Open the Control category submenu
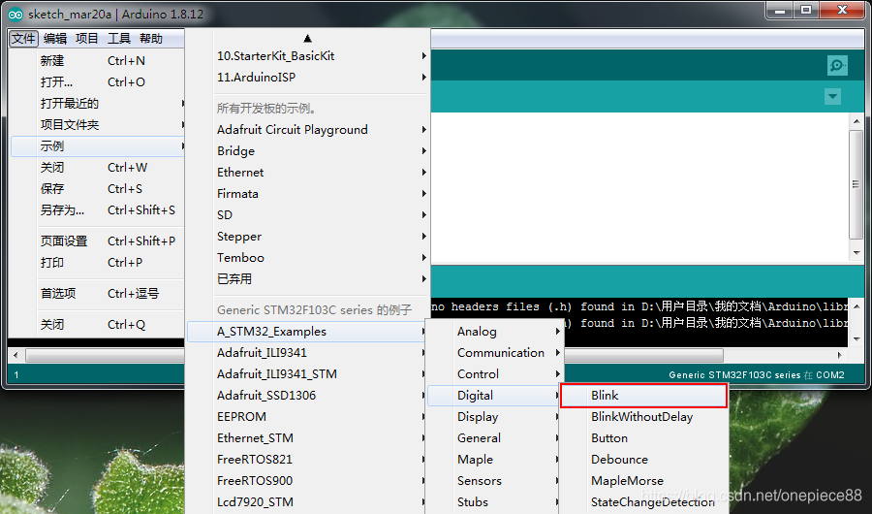Image resolution: width=872 pixels, height=514 pixels. click(x=494, y=374)
